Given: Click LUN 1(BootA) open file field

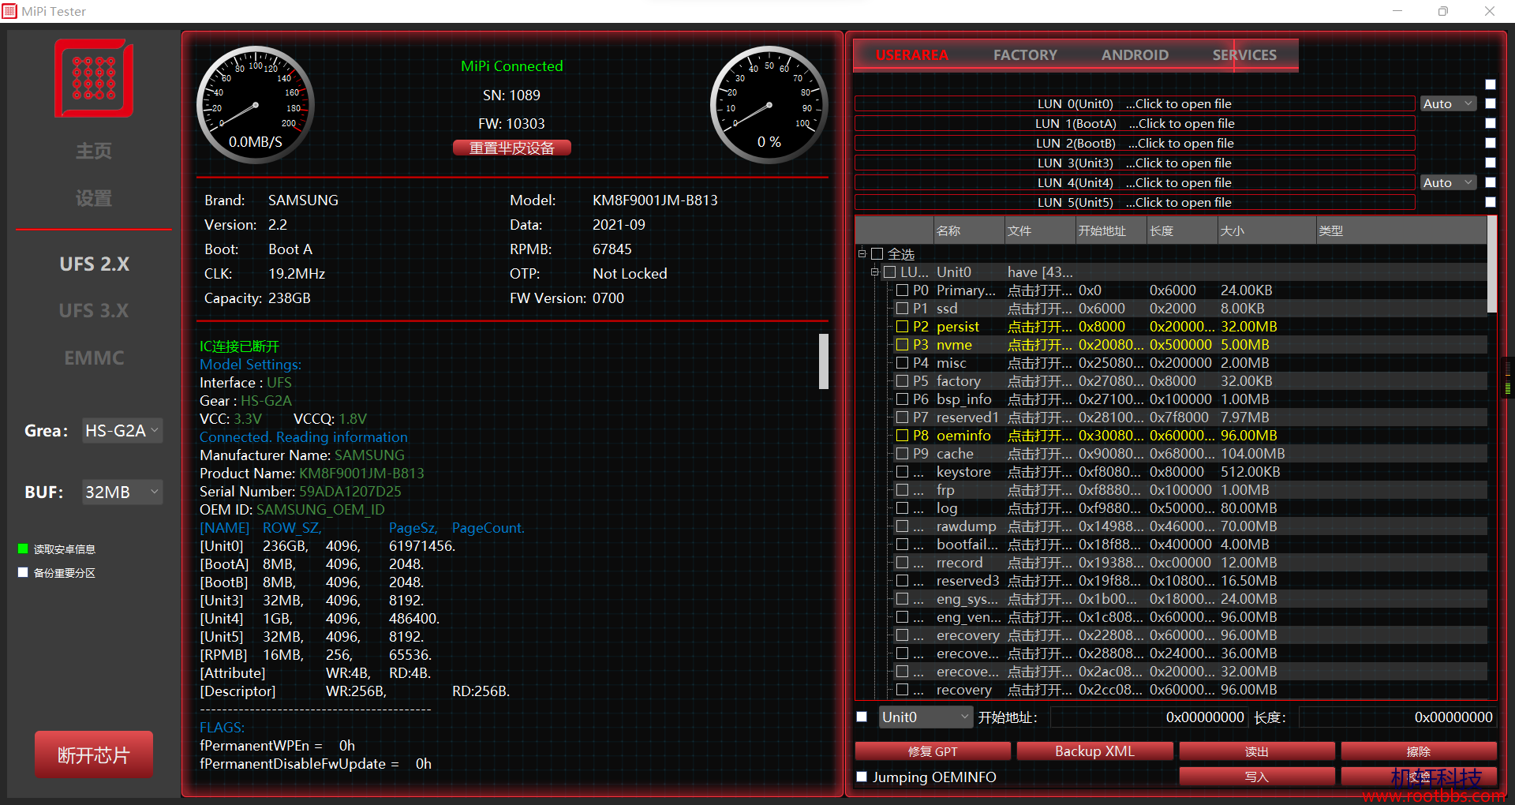Looking at the screenshot, I should tap(1135, 123).
